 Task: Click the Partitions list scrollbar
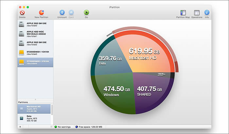pyautogui.click(x=52, y=110)
